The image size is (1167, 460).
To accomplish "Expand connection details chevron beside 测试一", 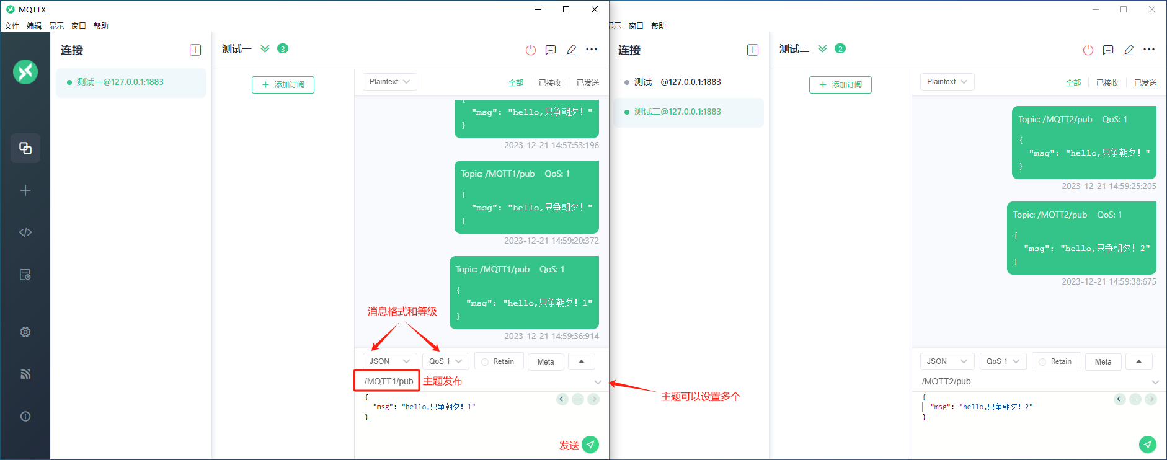I will coord(265,48).
